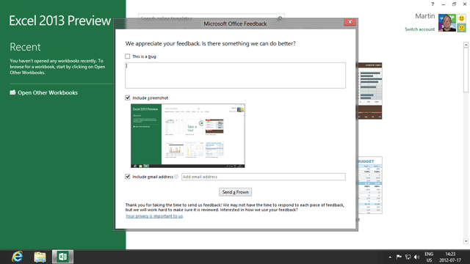Click the Excel icon on the taskbar
Screen dimensions: 470x264
click(62, 257)
